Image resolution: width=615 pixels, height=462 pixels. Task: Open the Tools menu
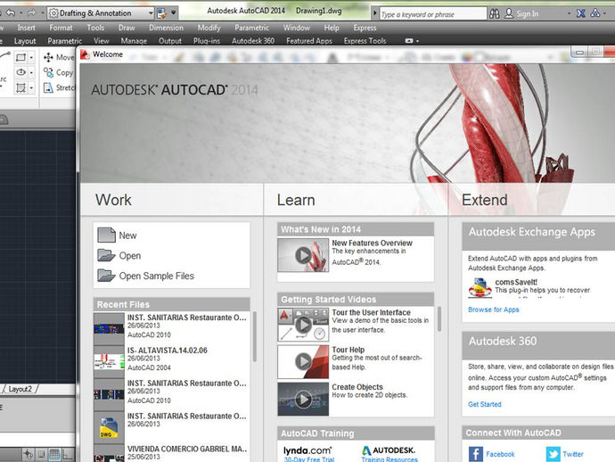95,28
